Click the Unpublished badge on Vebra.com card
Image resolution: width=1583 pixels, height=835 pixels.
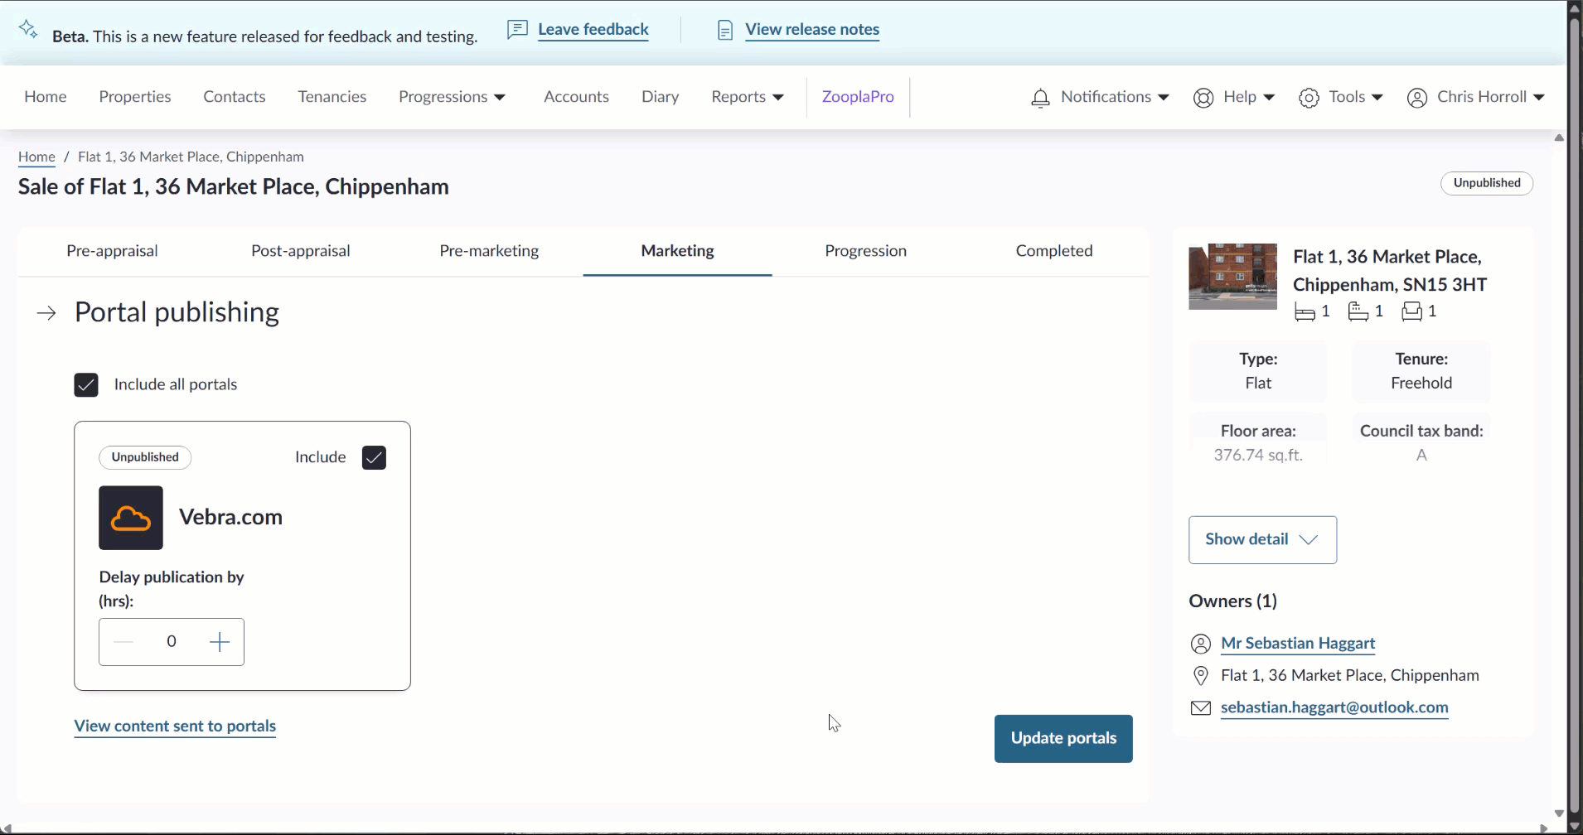pyautogui.click(x=145, y=457)
